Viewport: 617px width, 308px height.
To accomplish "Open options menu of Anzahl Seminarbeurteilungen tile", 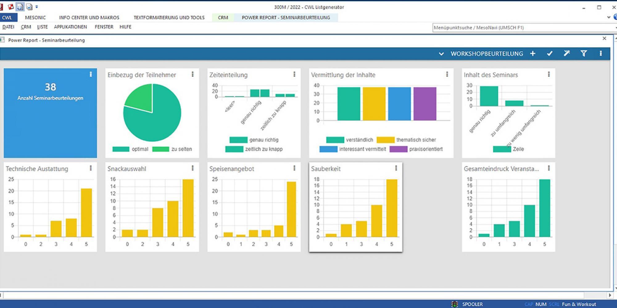I will (91, 74).
